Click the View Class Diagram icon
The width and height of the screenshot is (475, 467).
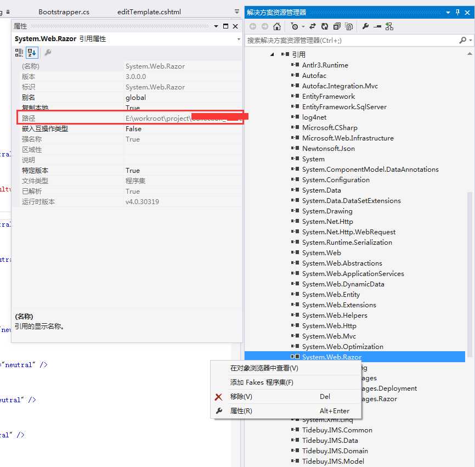click(x=389, y=27)
